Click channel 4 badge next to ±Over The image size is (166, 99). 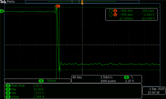click(8, 97)
